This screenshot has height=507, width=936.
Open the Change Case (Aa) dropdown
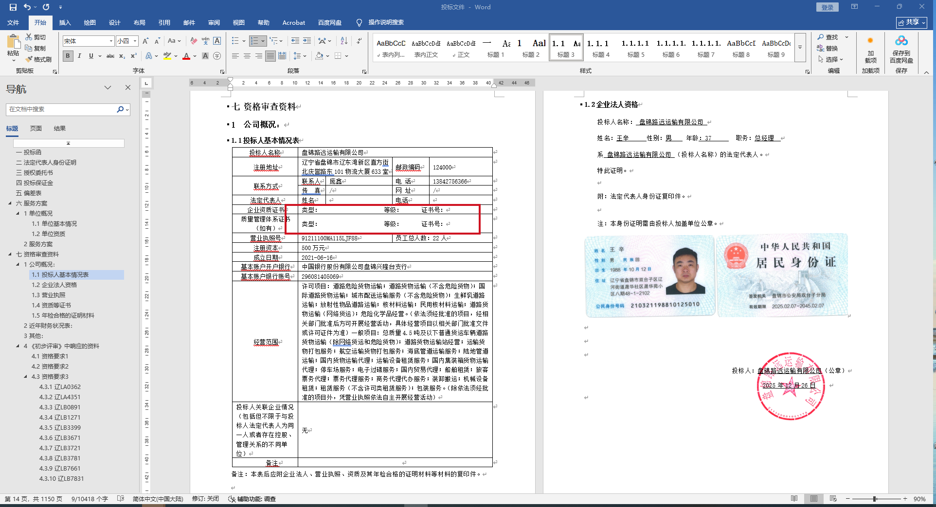click(x=174, y=41)
